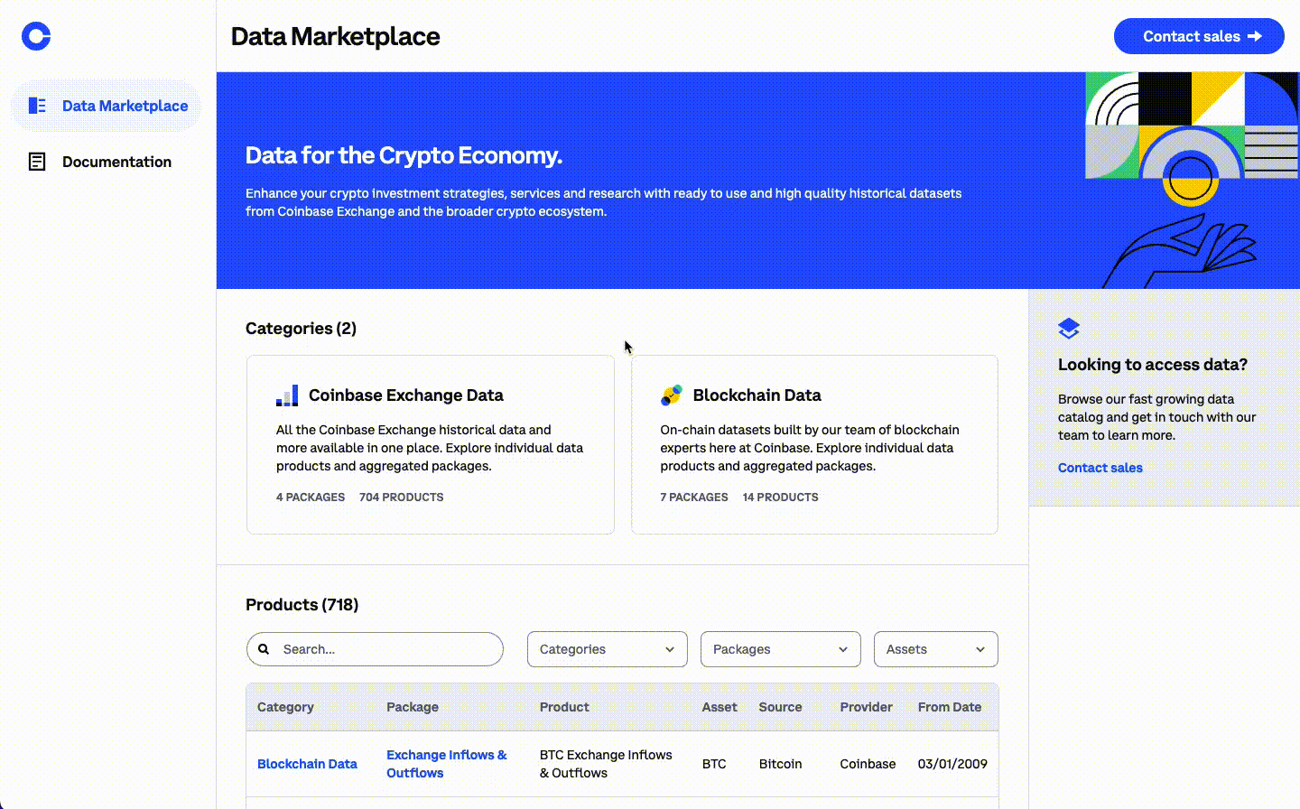
Task: Click the Looking to access data? heading
Action: pyautogui.click(x=1153, y=365)
